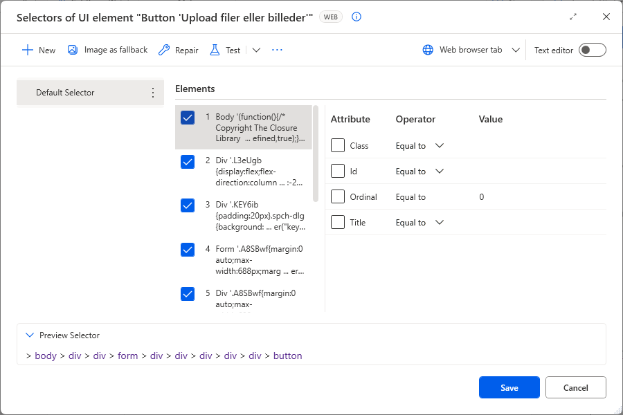Click the Ordinal Equal to operator text

pos(410,197)
